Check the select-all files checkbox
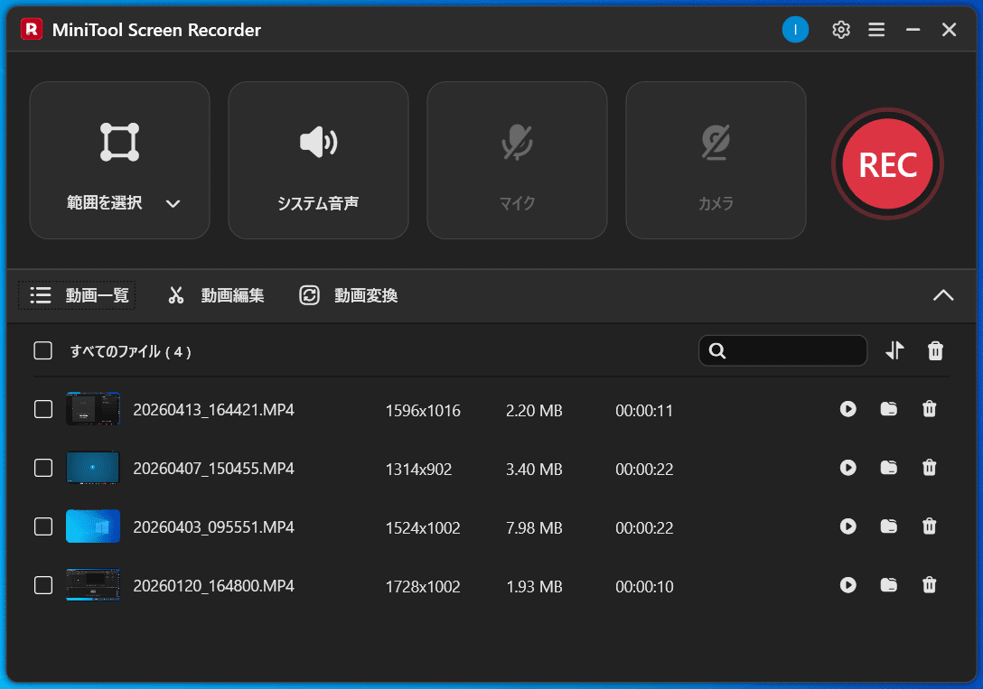The image size is (983, 689). [x=42, y=350]
